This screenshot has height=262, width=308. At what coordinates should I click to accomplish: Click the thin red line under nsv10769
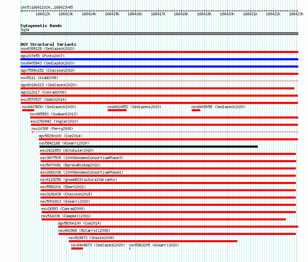(165, 132)
